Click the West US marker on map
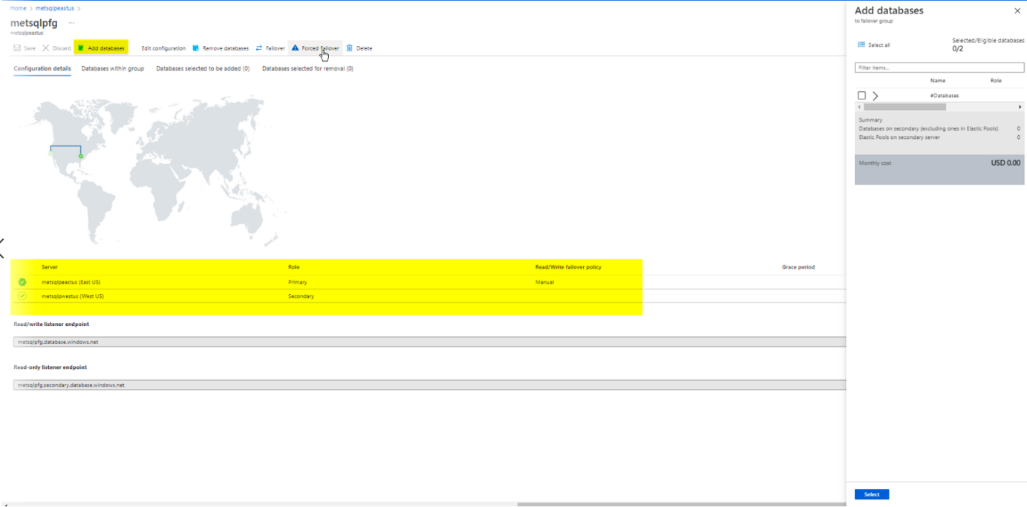The image size is (1027, 507). pos(50,153)
